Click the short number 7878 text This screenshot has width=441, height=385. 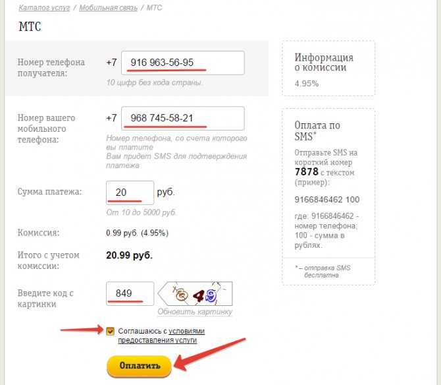[x=307, y=171]
